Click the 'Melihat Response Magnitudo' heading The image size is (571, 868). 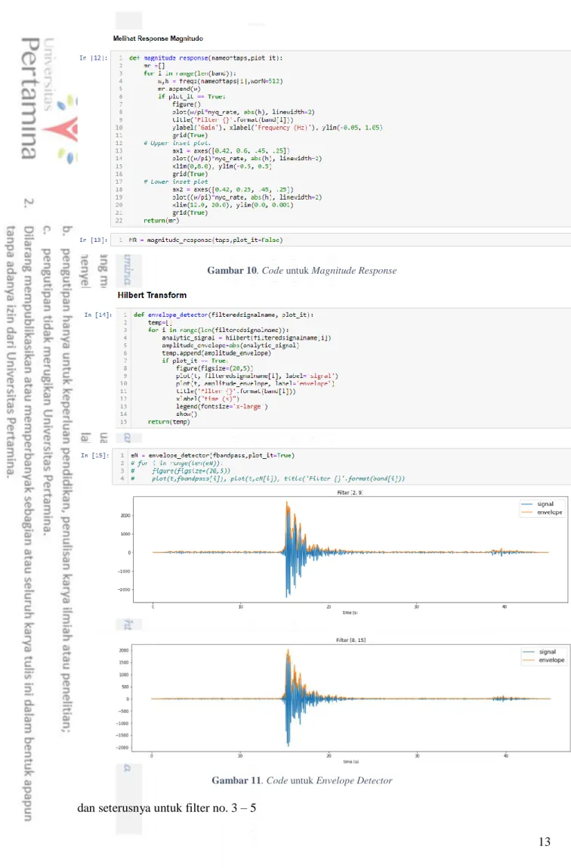click(158, 39)
